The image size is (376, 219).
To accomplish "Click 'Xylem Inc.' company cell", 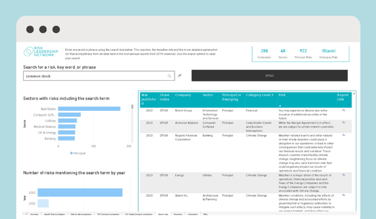I will click(181, 195).
